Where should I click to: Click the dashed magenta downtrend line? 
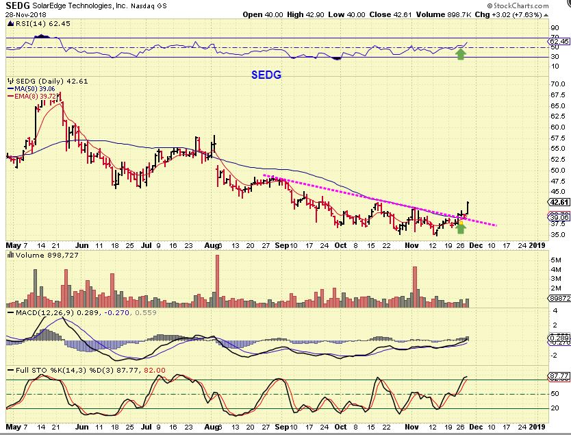pyautogui.click(x=379, y=200)
